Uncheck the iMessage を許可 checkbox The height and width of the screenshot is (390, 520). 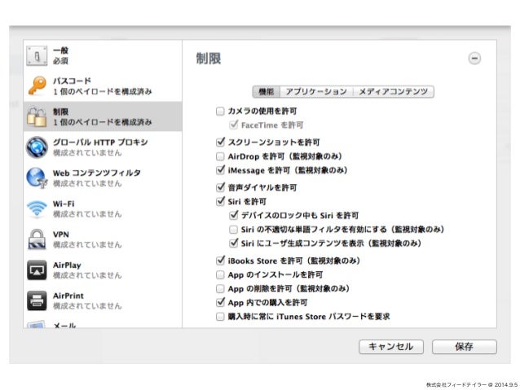click(x=220, y=170)
